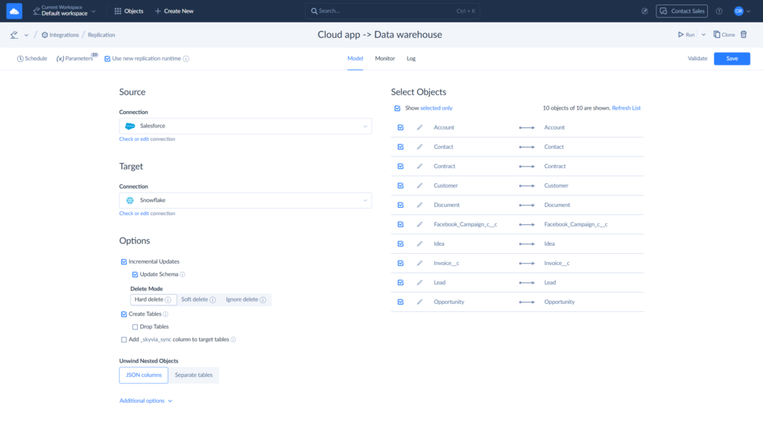Expand Additional options section

coord(146,401)
